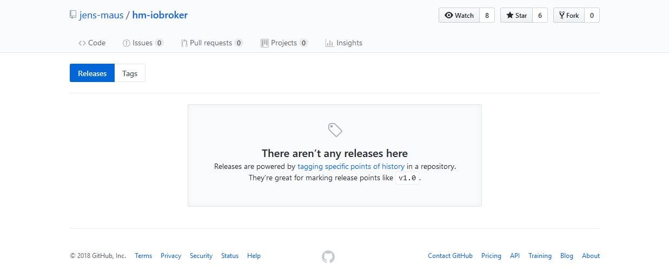
Task: Open the Insights tab
Action: click(344, 43)
